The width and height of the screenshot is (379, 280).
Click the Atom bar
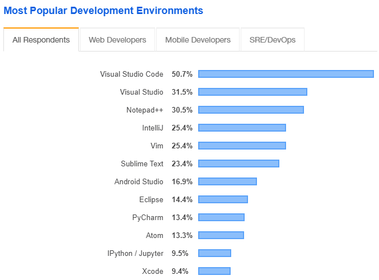[221, 235]
